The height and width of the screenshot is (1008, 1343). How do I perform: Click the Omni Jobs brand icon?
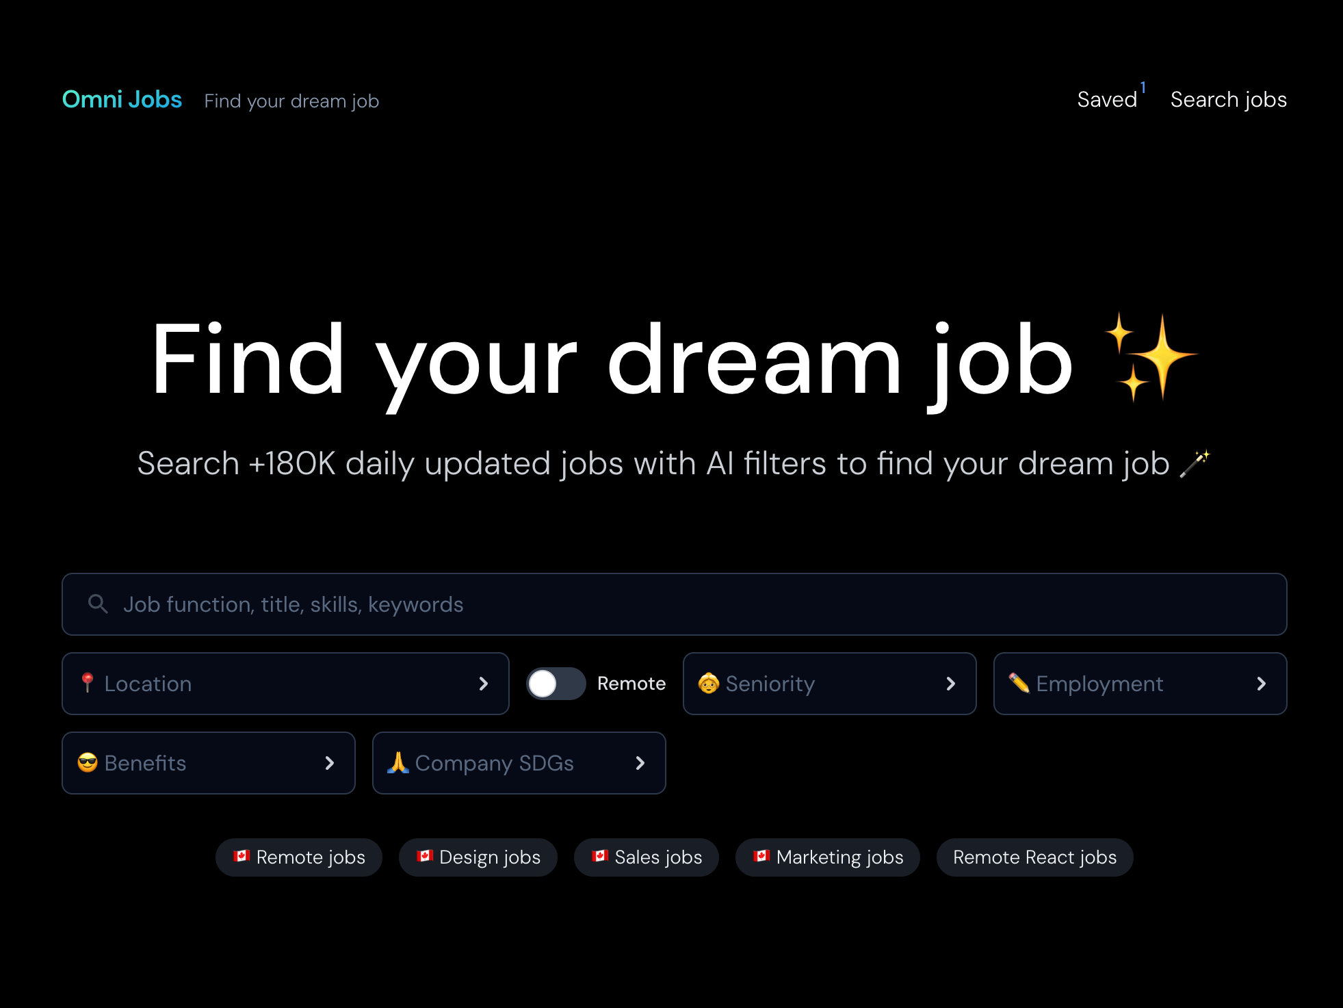coord(120,99)
